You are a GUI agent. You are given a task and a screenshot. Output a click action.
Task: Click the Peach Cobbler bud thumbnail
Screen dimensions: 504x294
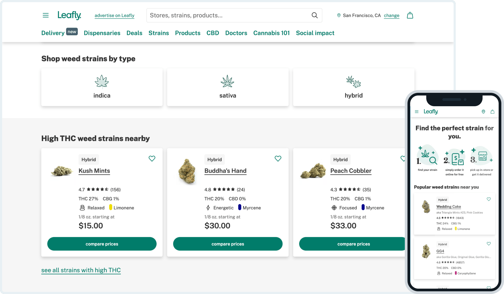[x=313, y=171]
